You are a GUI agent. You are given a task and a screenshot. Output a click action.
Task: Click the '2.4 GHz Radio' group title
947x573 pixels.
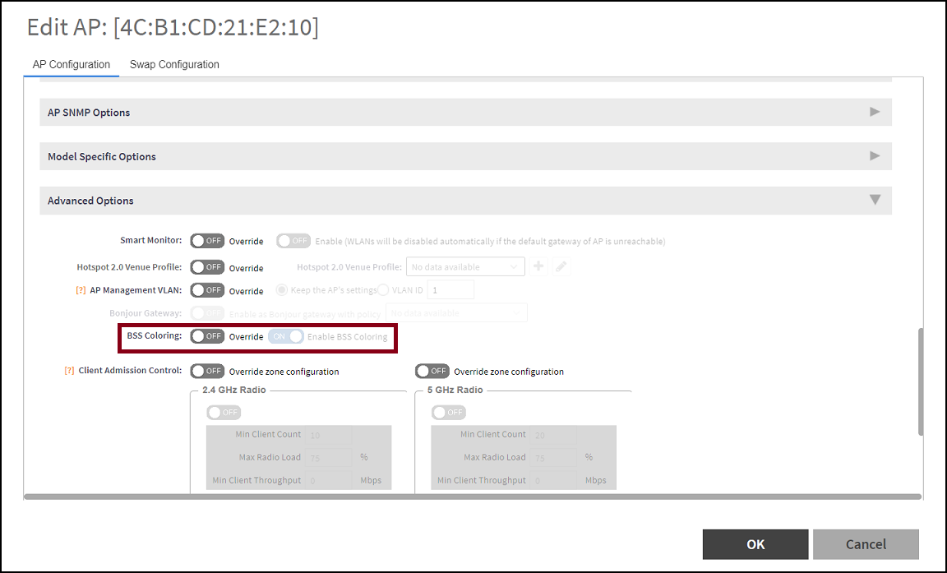[233, 390]
